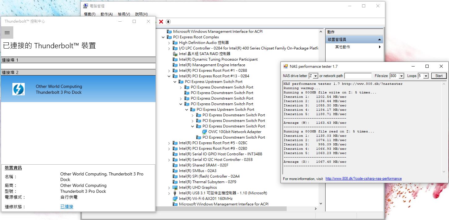
Task: Open the 檔案(F) menu
Action: coord(90,14)
